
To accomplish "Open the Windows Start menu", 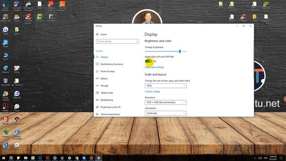I will pos(4,158).
